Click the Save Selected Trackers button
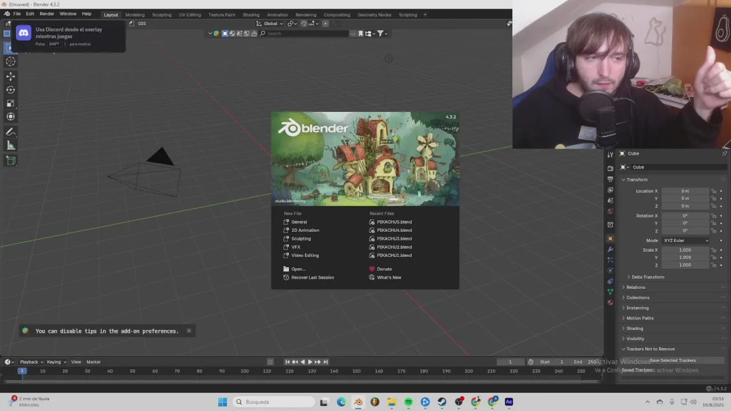 tap(673, 360)
